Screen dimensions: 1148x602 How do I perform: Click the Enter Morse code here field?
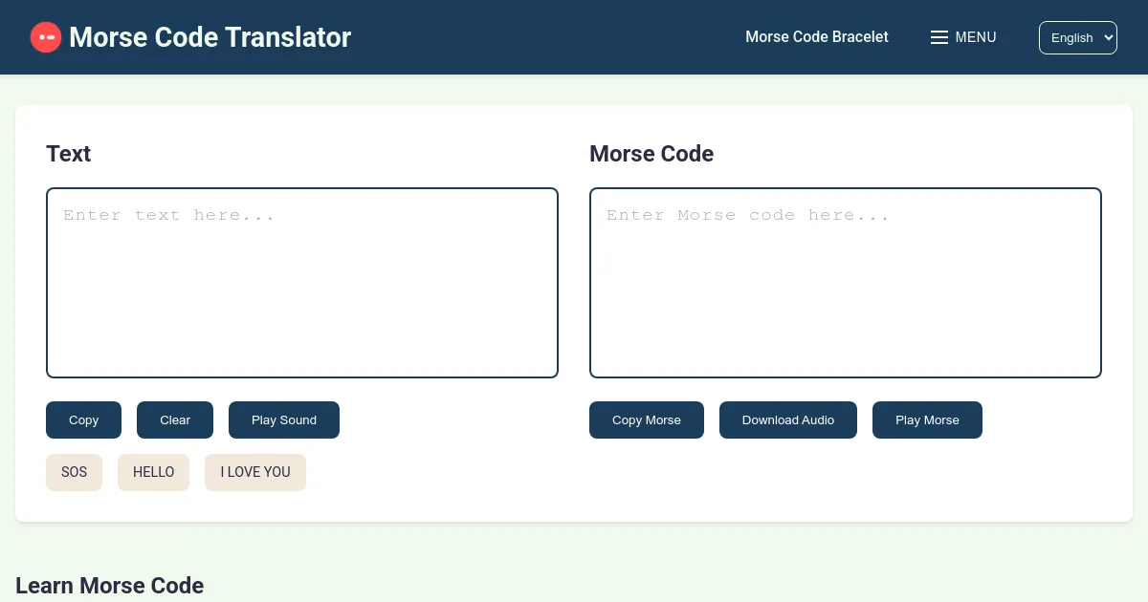click(x=846, y=282)
